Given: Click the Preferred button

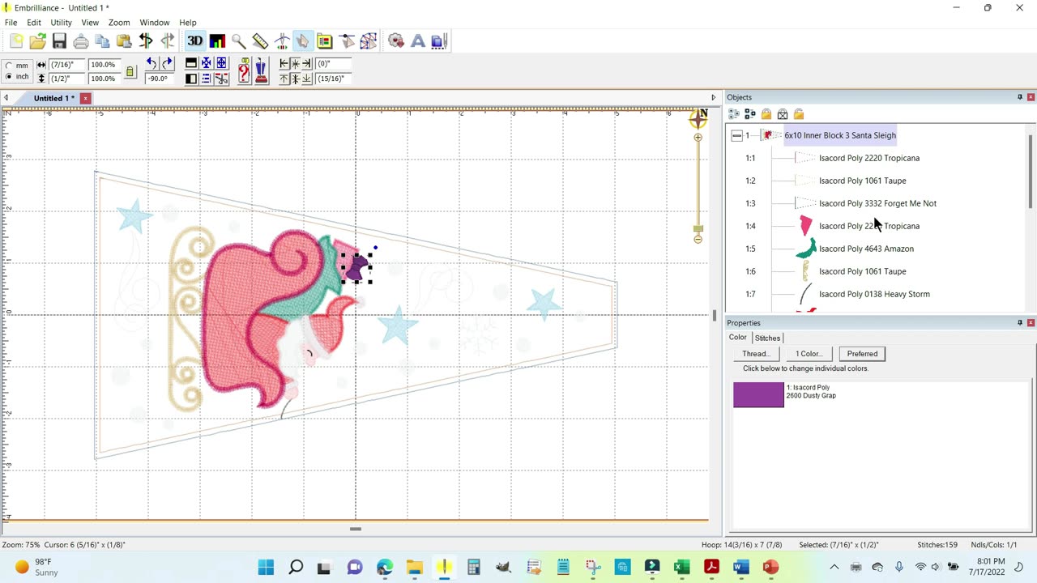Looking at the screenshot, I should (862, 354).
